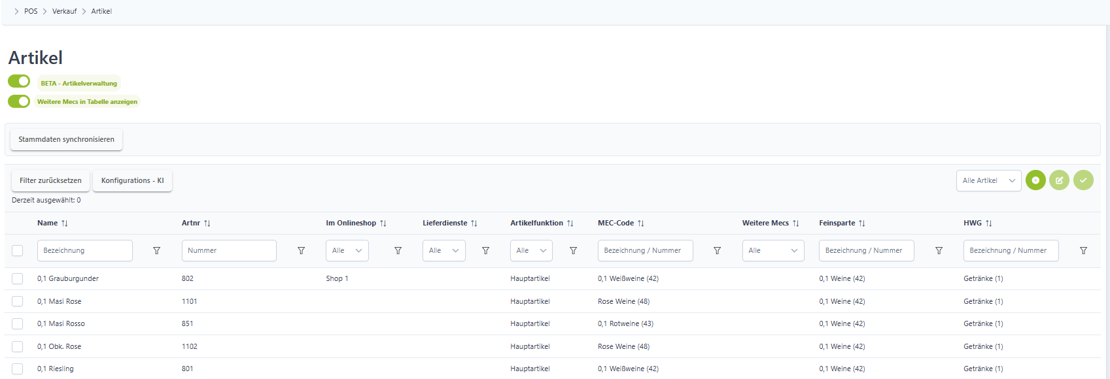Click Konfigurations - KI button
The width and height of the screenshot is (1110, 379).
tap(132, 180)
